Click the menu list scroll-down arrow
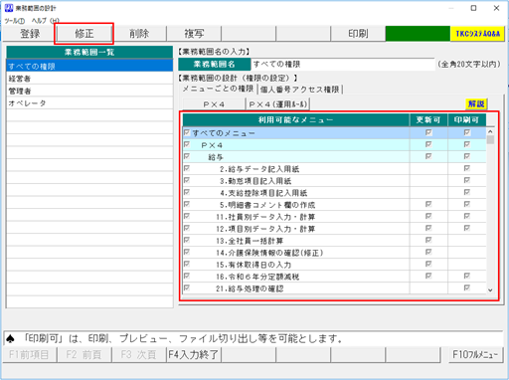This screenshot has height=380, width=509. click(490, 290)
